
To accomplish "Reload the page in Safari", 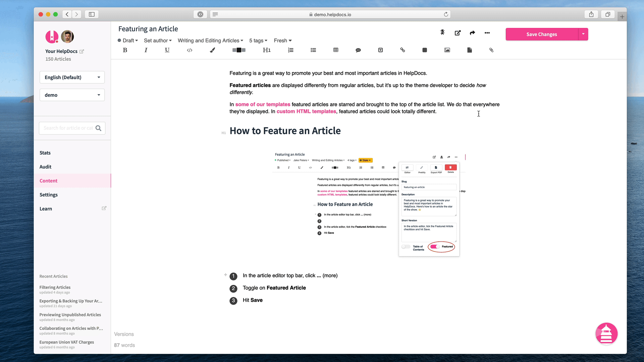I will click(446, 14).
